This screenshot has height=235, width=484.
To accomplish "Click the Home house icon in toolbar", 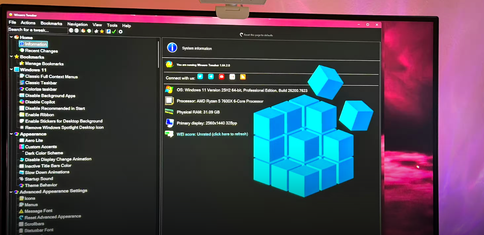I will tap(83, 31).
